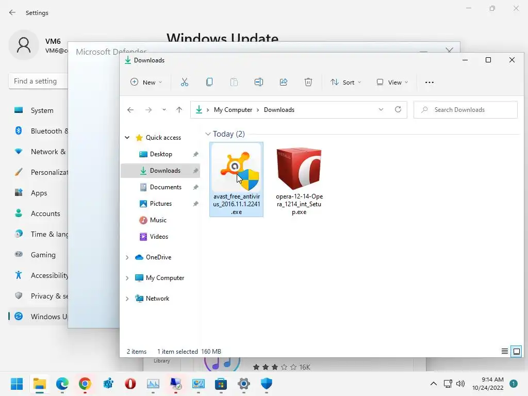Open Videos in navigation pane
528x396 pixels.
pyautogui.click(x=161, y=236)
